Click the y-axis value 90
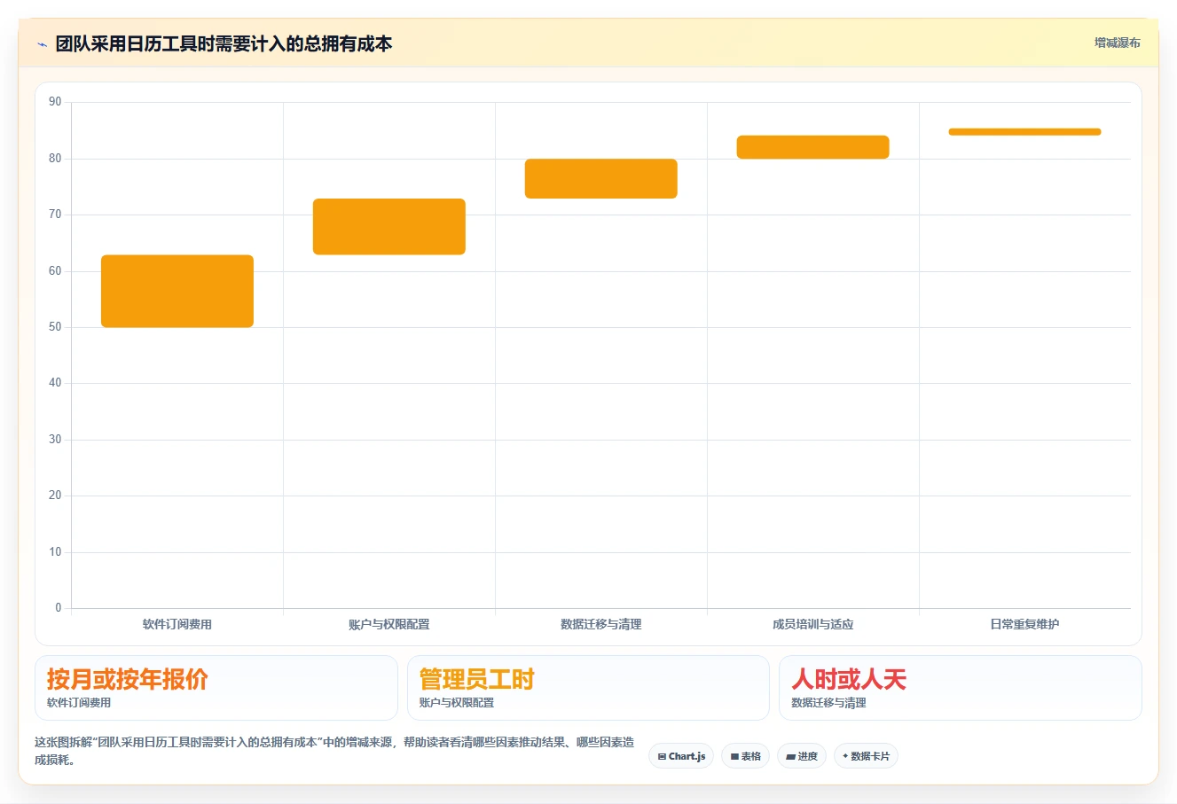Viewport: 1177px width, 804px height. (55, 102)
